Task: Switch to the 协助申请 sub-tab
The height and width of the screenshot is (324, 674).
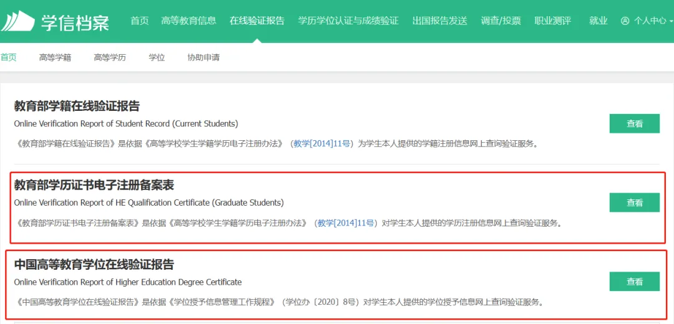Action: 203,57
